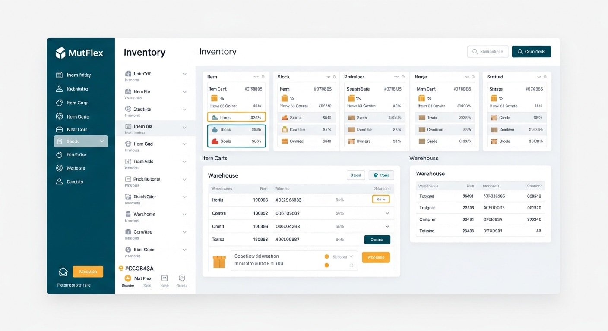608x331 pixels.
Task: Click the Cmtprer row in right table
Action: [x=481, y=219]
